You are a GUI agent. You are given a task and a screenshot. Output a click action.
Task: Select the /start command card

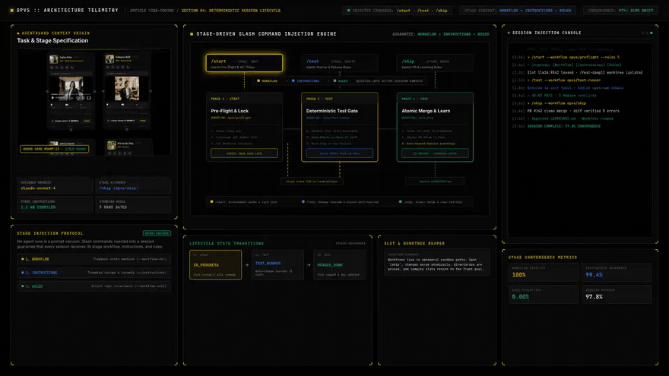(x=244, y=63)
